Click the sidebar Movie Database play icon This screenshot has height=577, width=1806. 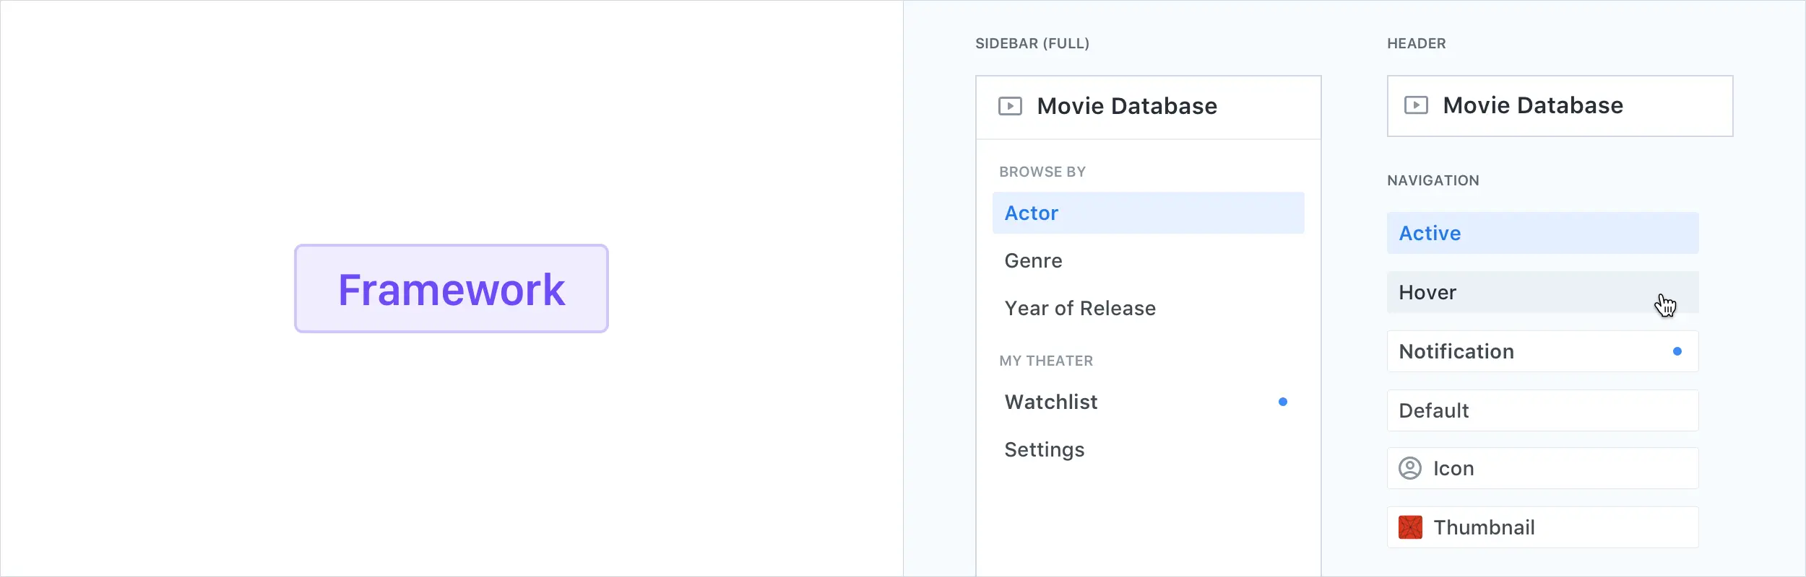(1010, 107)
